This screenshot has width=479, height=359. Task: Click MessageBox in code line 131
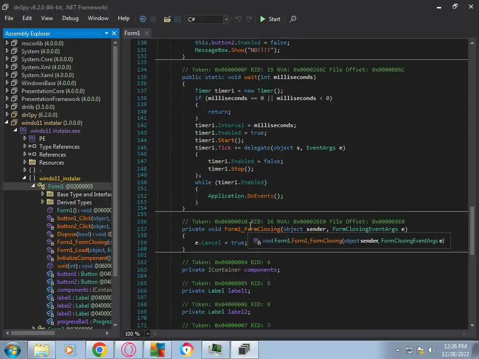[x=211, y=50]
